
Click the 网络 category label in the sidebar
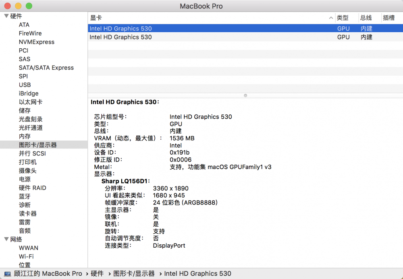pos(16,240)
